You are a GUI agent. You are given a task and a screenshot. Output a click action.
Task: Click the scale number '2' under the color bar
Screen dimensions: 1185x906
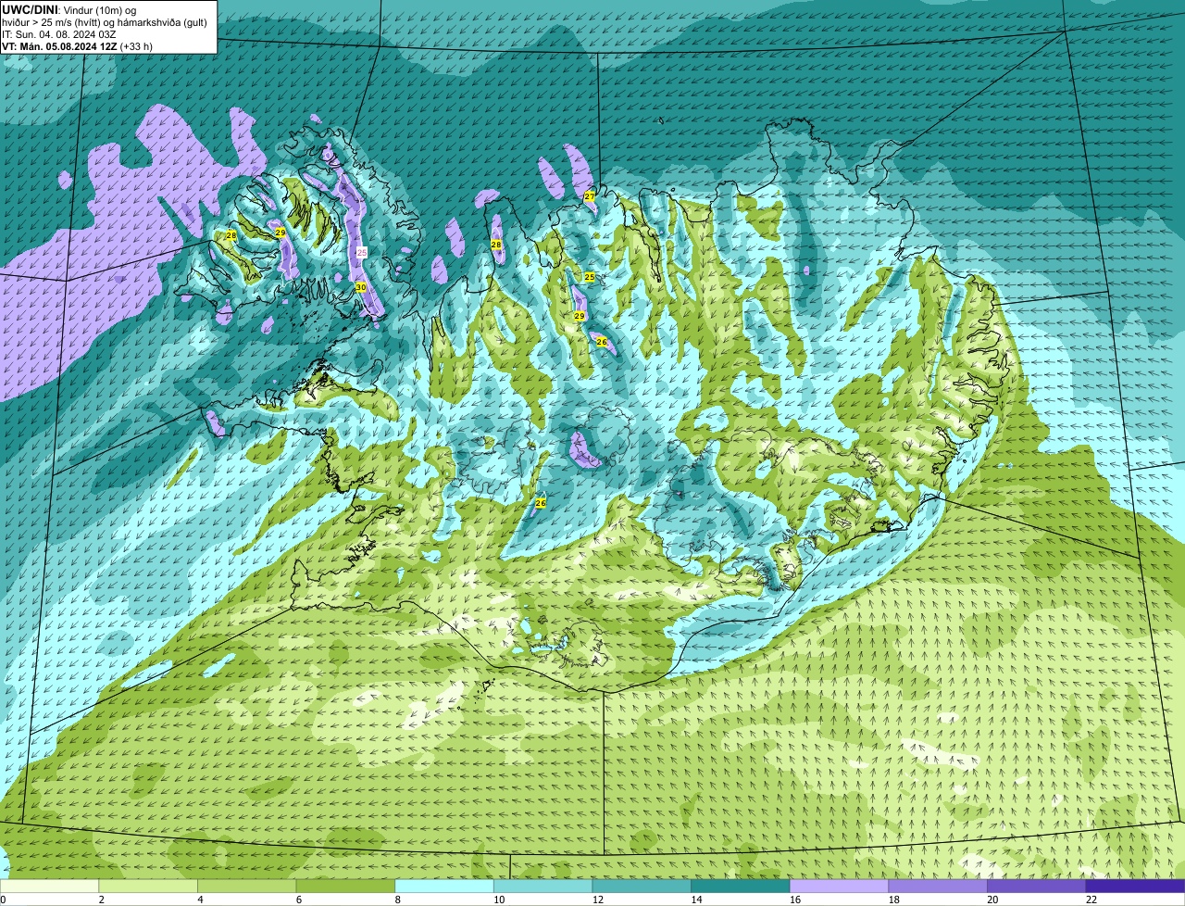(102, 900)
